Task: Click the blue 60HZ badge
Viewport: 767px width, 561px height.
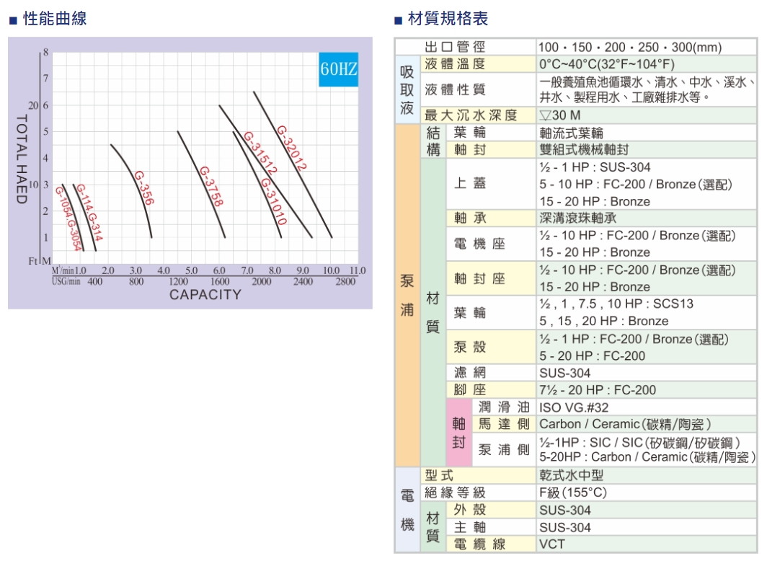Action: point(338,70)
